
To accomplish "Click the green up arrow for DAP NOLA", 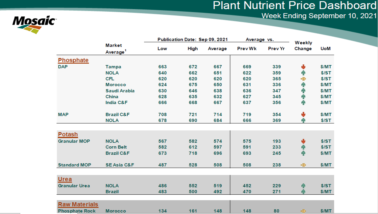I will 303,73.
